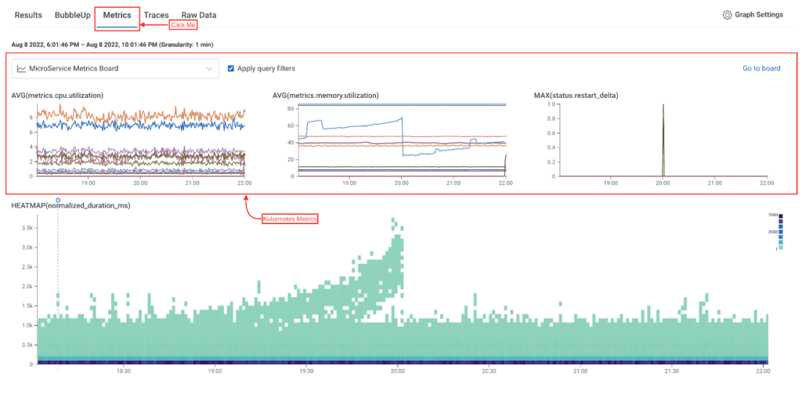Follow the Go to board link
The image size is (802, 394).
[x=760, y=69]
